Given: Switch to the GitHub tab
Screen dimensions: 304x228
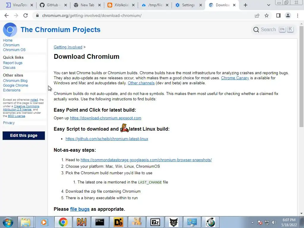Looking at the screenshot, I should point(52,5).
